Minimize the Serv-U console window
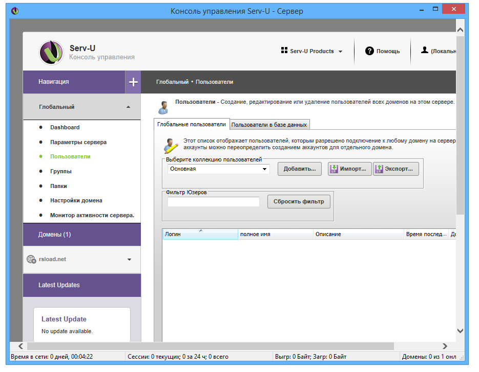 click(x=422, y=10)
